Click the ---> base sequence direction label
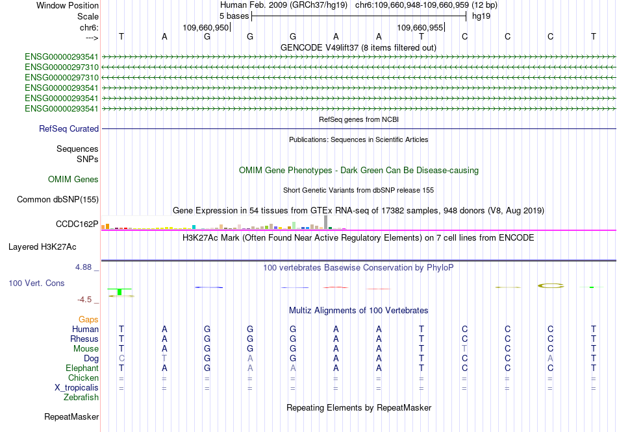617x432 pixels. coord(92,38)
